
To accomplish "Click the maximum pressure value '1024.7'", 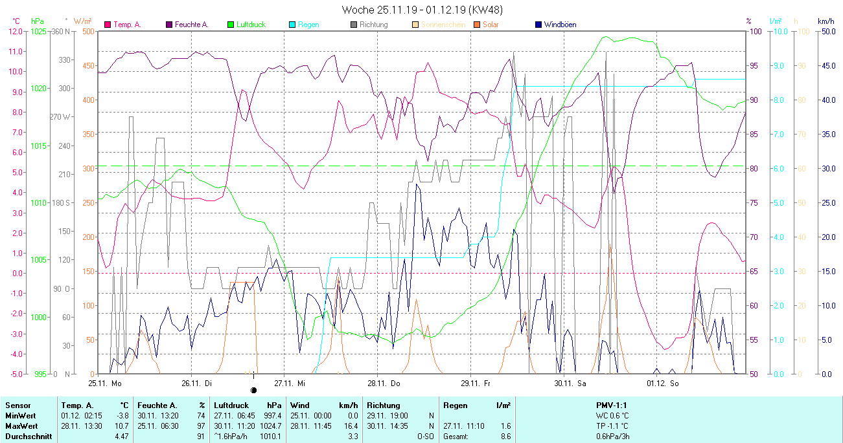I will [x=270, y=426].
